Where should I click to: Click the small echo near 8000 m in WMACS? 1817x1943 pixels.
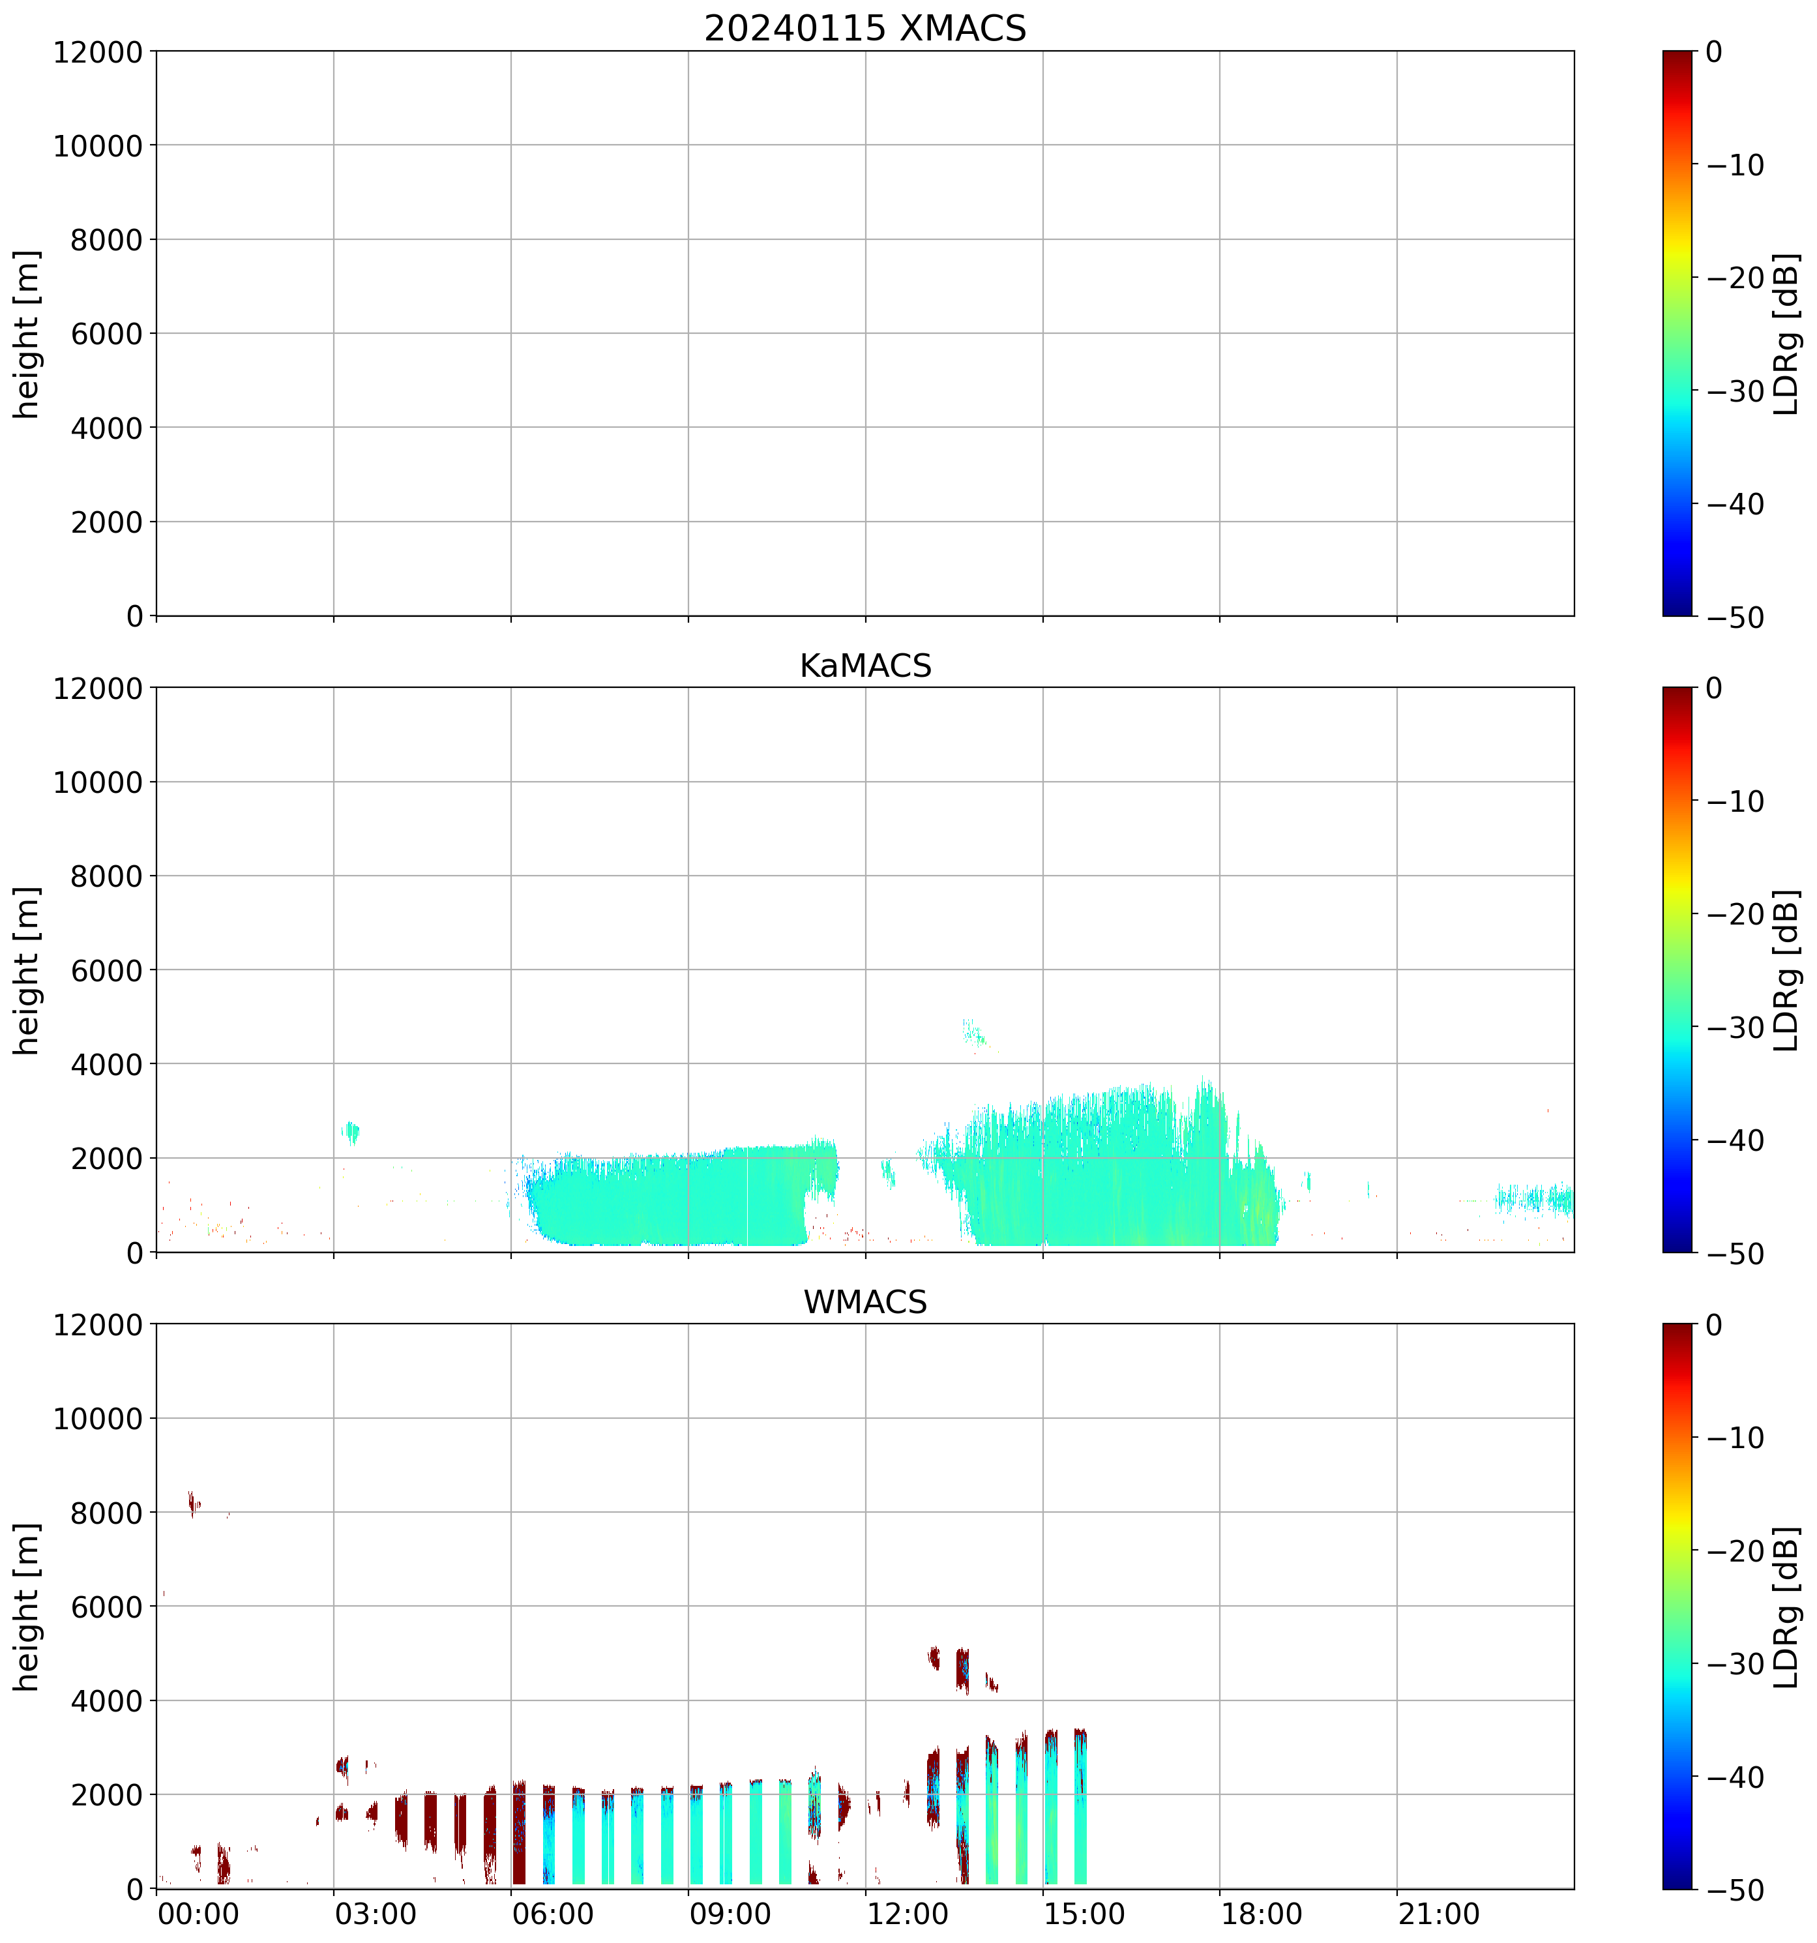coord(194,1504)
